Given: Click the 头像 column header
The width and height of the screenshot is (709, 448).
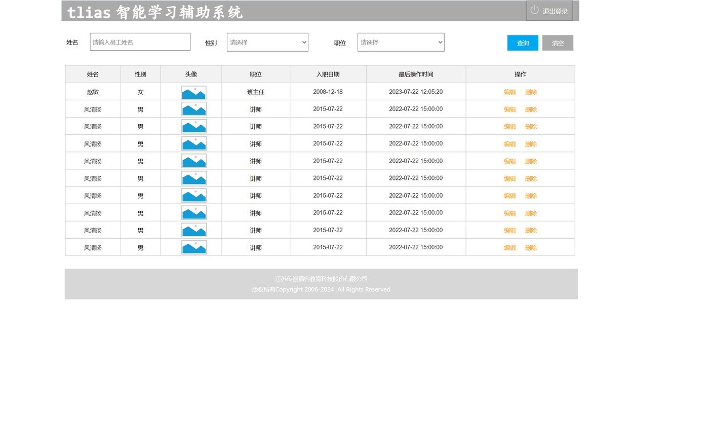Looking at the screenshot, I should 191,74.
